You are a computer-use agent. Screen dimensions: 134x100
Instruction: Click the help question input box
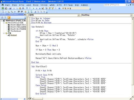[115, 5]
